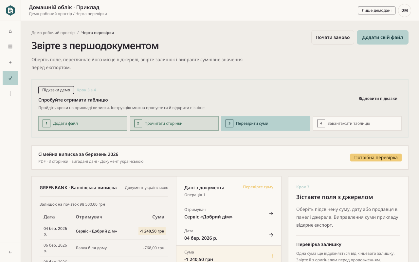Click the arrow beside Дата 04 бер. 2026 р.
The height and width of the screenshot is (262, 419).
tap(271, 235)
